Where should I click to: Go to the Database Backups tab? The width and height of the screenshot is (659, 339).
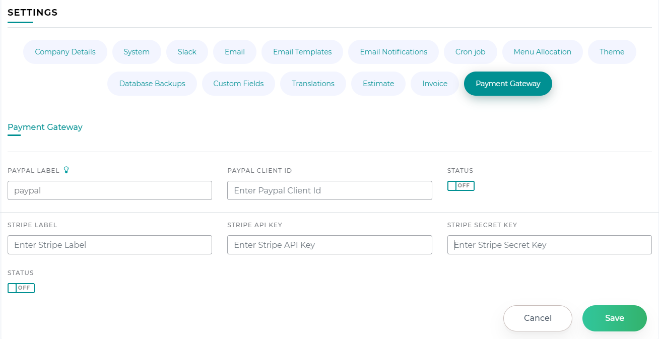click(x=152, y=84)
